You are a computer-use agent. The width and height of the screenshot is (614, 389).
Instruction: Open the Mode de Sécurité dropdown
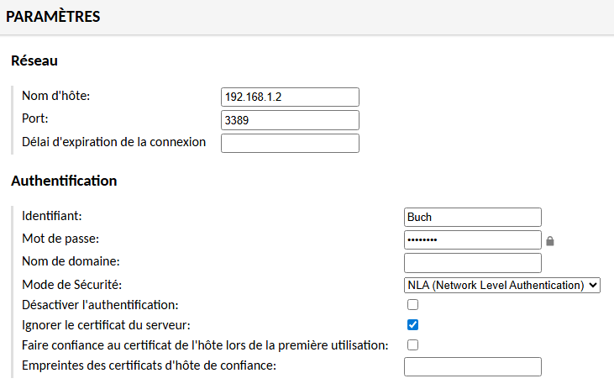click(x=502, y=285)
